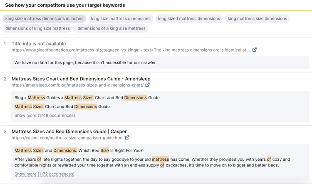
Task: Click 'We have no data for this page' message
Action: pos(86,62)
